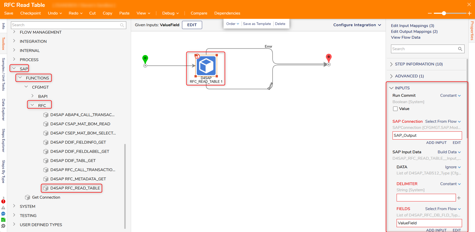Select D4SAP CSAP_MAT_BOM_READ cube icon

46,124
